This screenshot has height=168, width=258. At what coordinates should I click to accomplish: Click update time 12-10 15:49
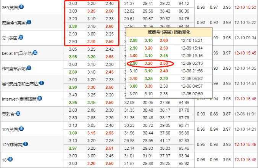click(245, 144)
